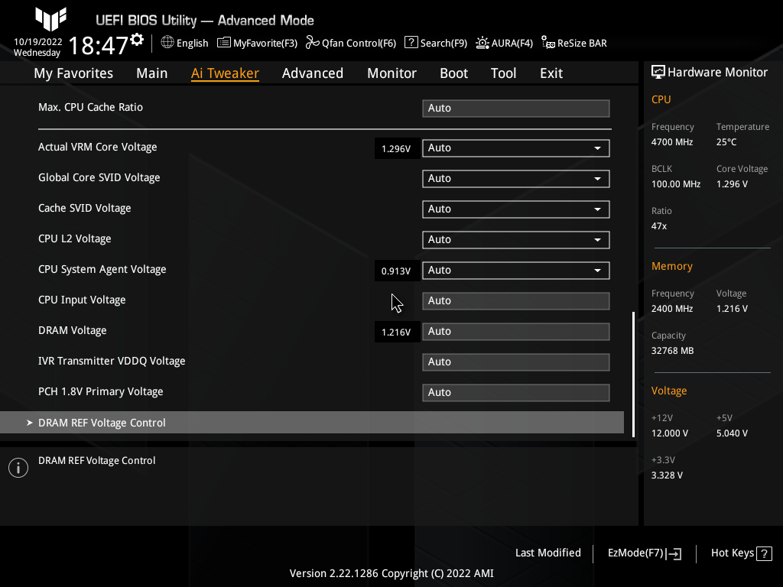783x587 pixels.
Task: Click the info icon in the description bar
Action: pyautogui.click(x=18, y=467)
